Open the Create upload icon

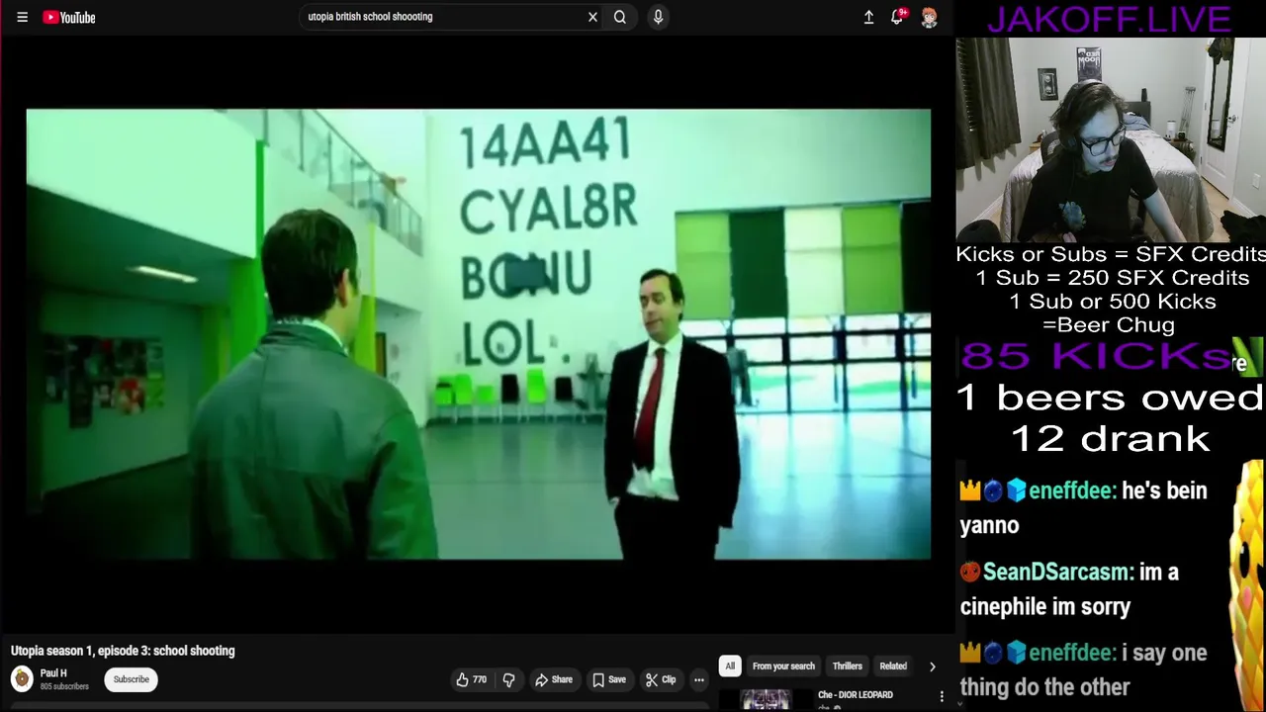point(868,17)
